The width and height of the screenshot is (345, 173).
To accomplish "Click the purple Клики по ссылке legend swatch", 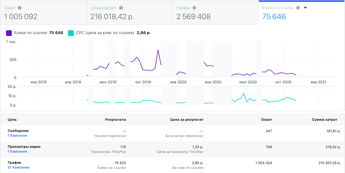I will coord(9,33).
